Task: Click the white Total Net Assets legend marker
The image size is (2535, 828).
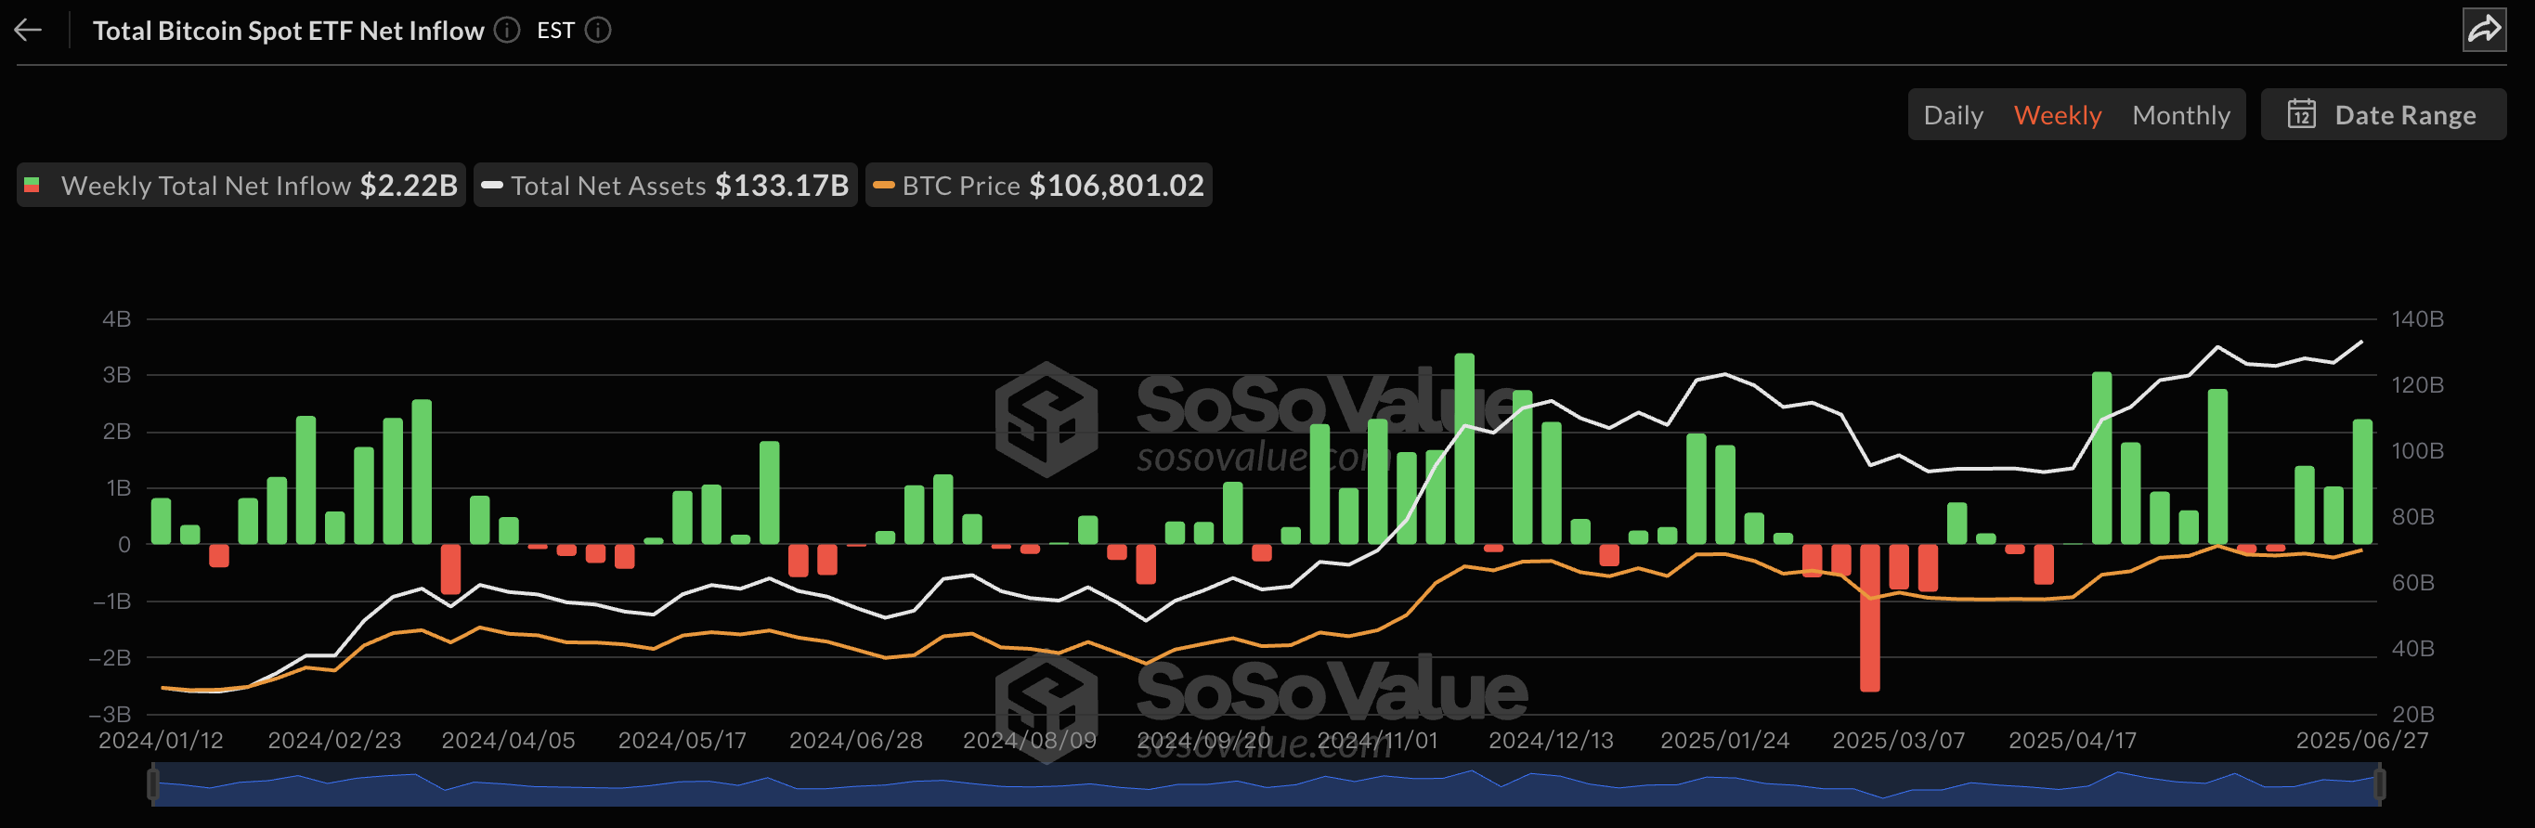Action: pos(492,185)
